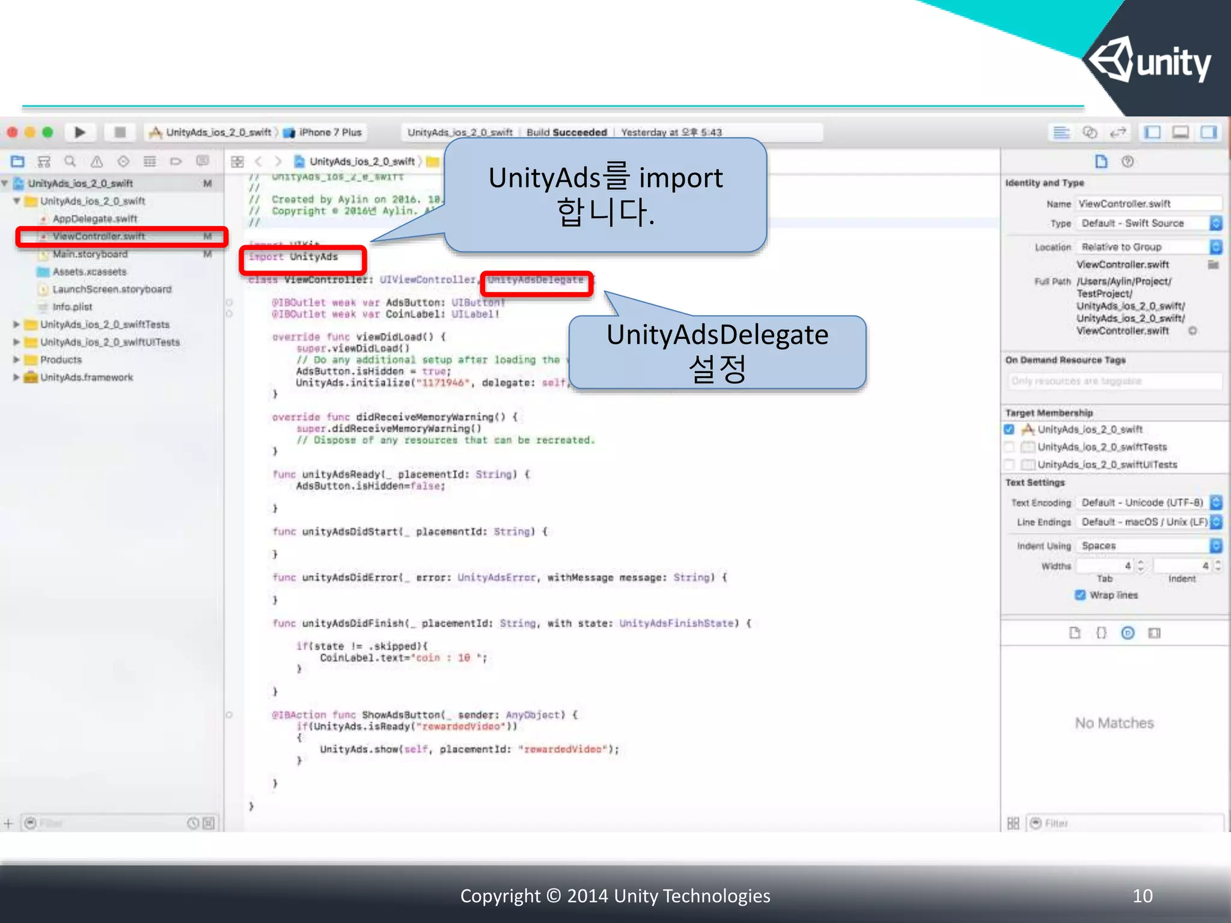
Task: Open Code Snippet library
Action: (x=1101, y=633)
